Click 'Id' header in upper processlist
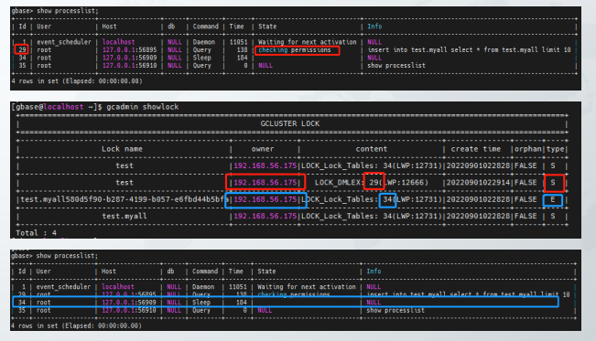The image size is (596, 341). point(22,27)
